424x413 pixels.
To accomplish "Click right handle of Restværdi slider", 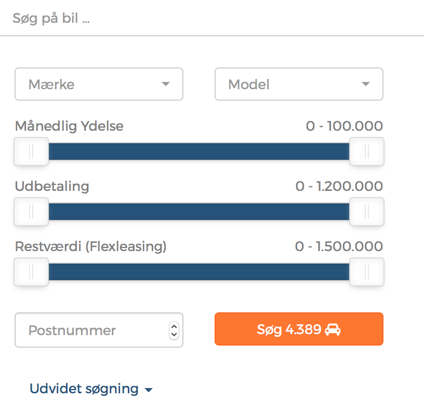I will pos(367,272).
